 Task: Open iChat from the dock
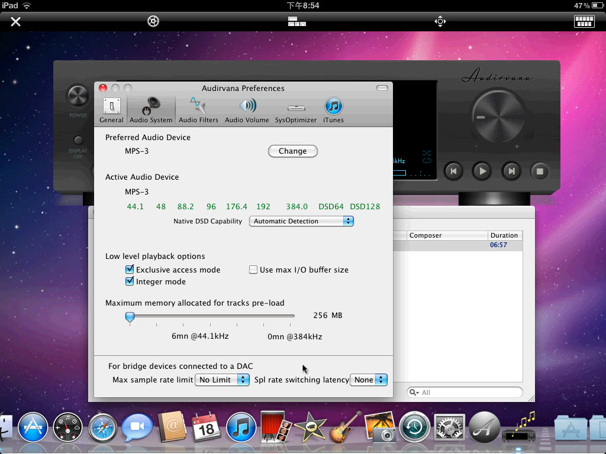pos(137,427)
